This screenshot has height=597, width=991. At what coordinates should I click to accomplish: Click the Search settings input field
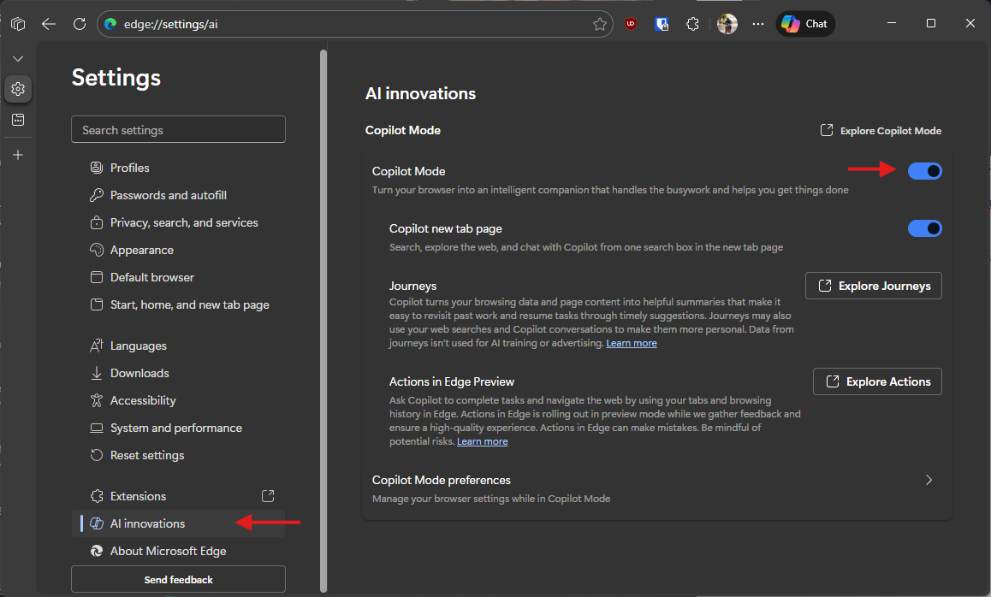[x=178, y=130]
